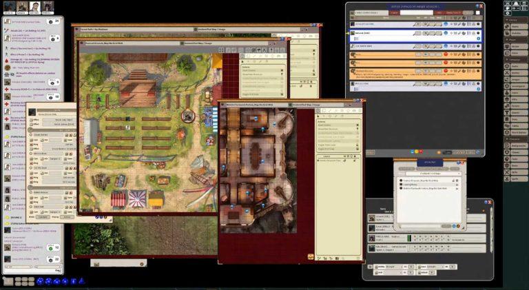Click Skills icon in sidebar

(507, 172)
